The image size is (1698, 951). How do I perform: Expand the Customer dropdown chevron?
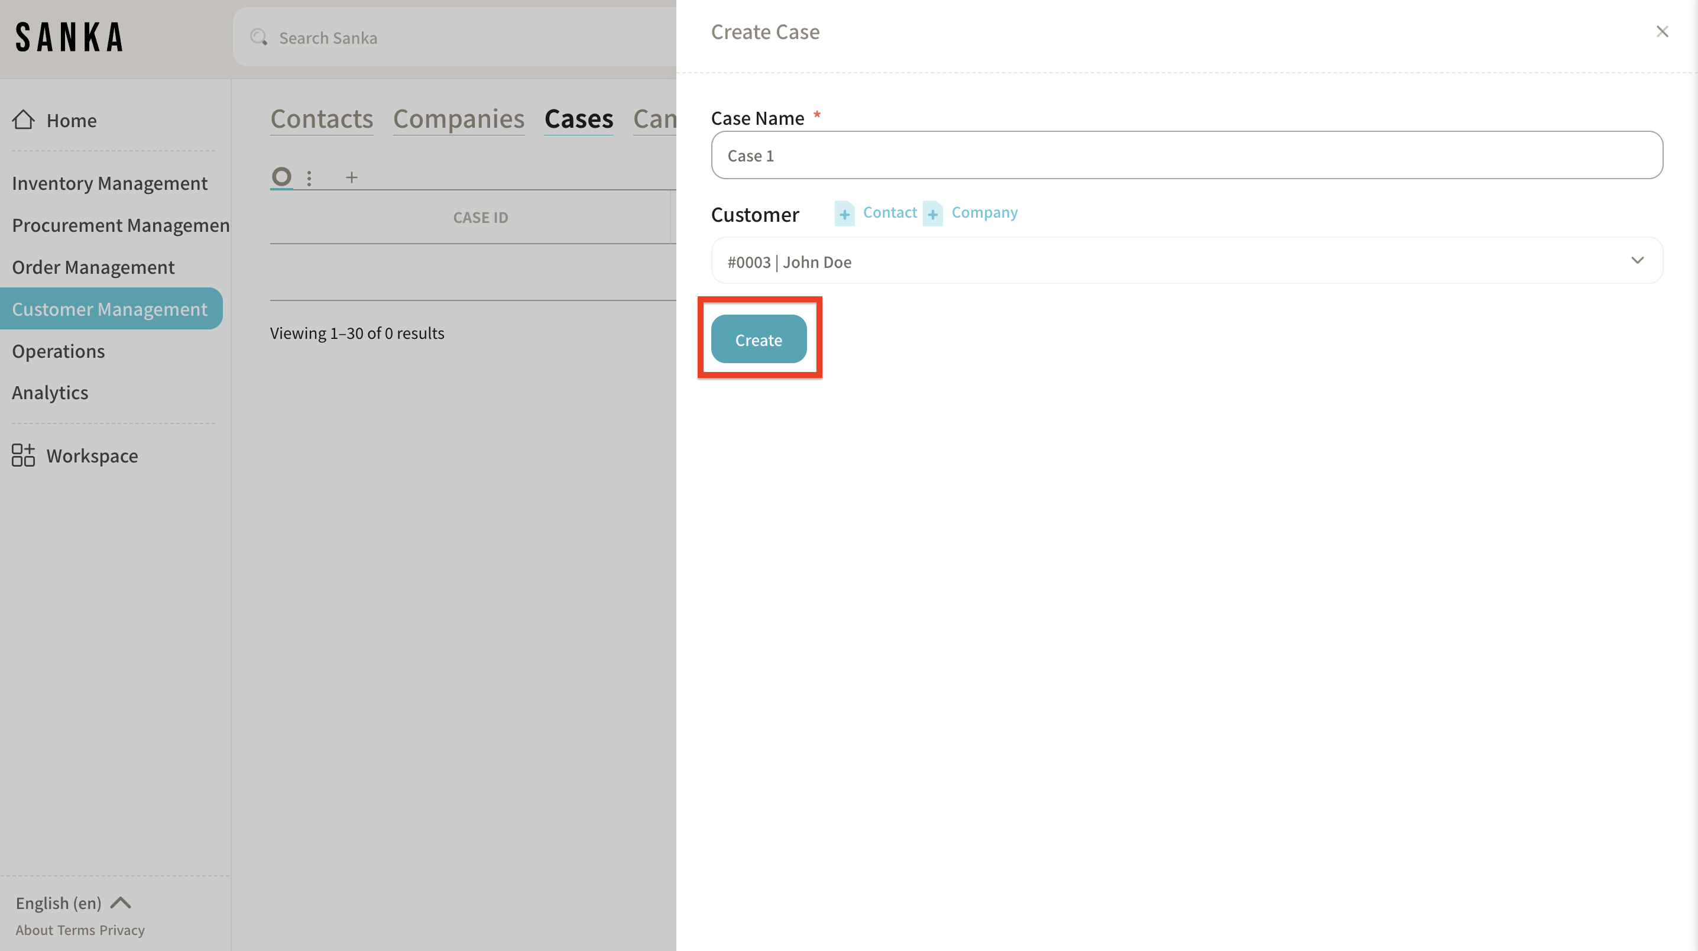click(x=1637, y=260)
